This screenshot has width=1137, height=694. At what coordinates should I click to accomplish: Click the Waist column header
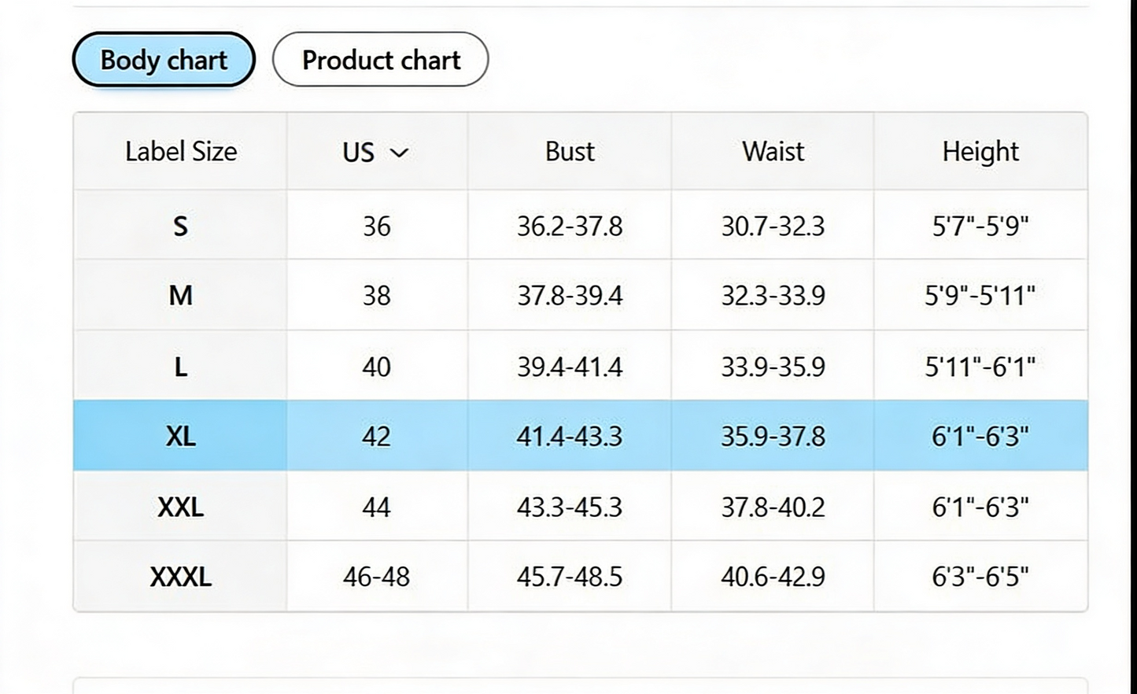click(x=773, y=151)
